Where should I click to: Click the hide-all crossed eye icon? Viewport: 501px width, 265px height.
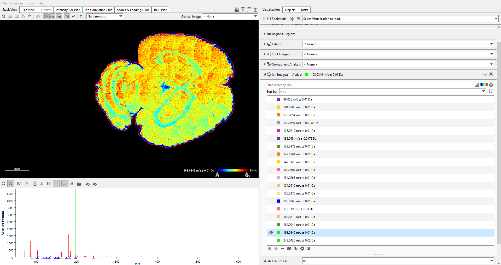[x=276, y=249]
